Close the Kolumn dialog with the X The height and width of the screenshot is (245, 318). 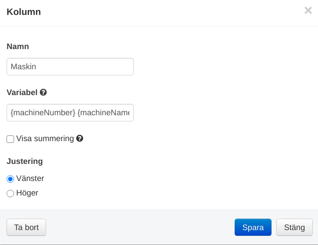click(x=308, y=11)
